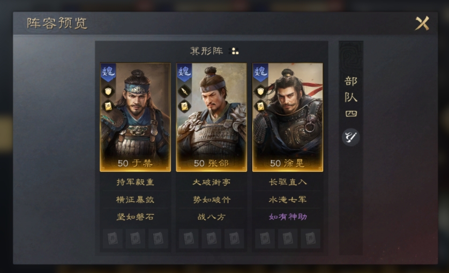View the purple 如有神助 skill
This screenshot has height=273, width=449.
(288, 217)
